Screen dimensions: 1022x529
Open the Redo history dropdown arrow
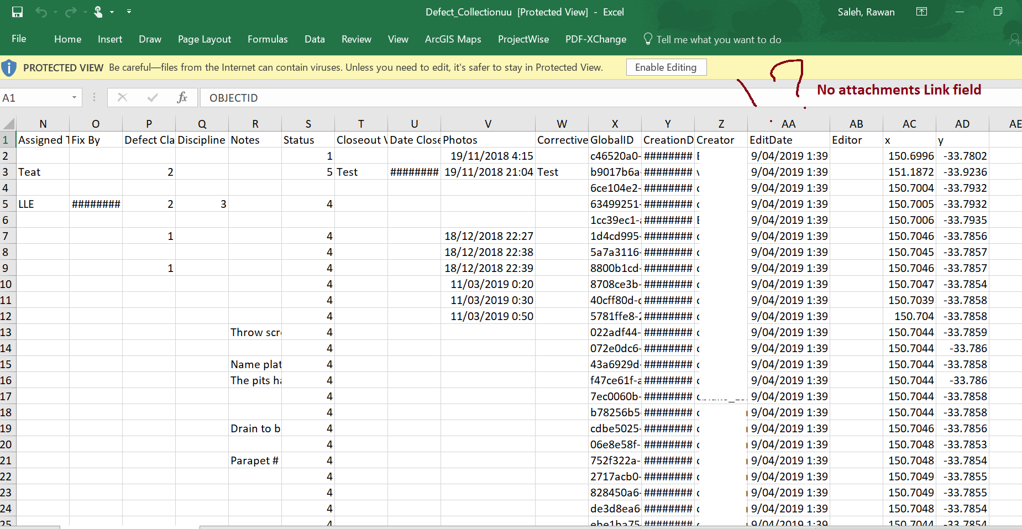click(85, 12)
